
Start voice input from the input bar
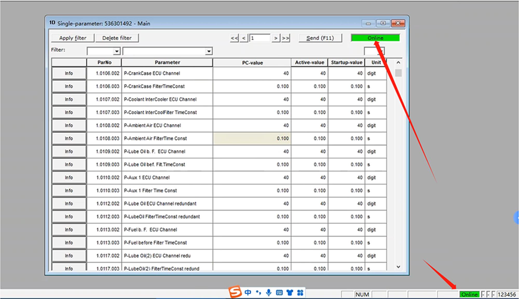coord(269,293)
